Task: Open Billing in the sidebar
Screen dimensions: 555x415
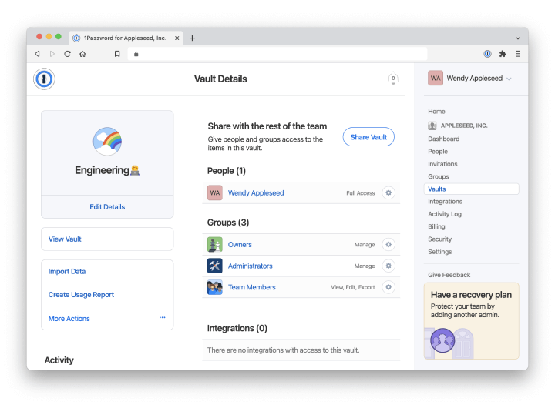Action: click(436, 226)
